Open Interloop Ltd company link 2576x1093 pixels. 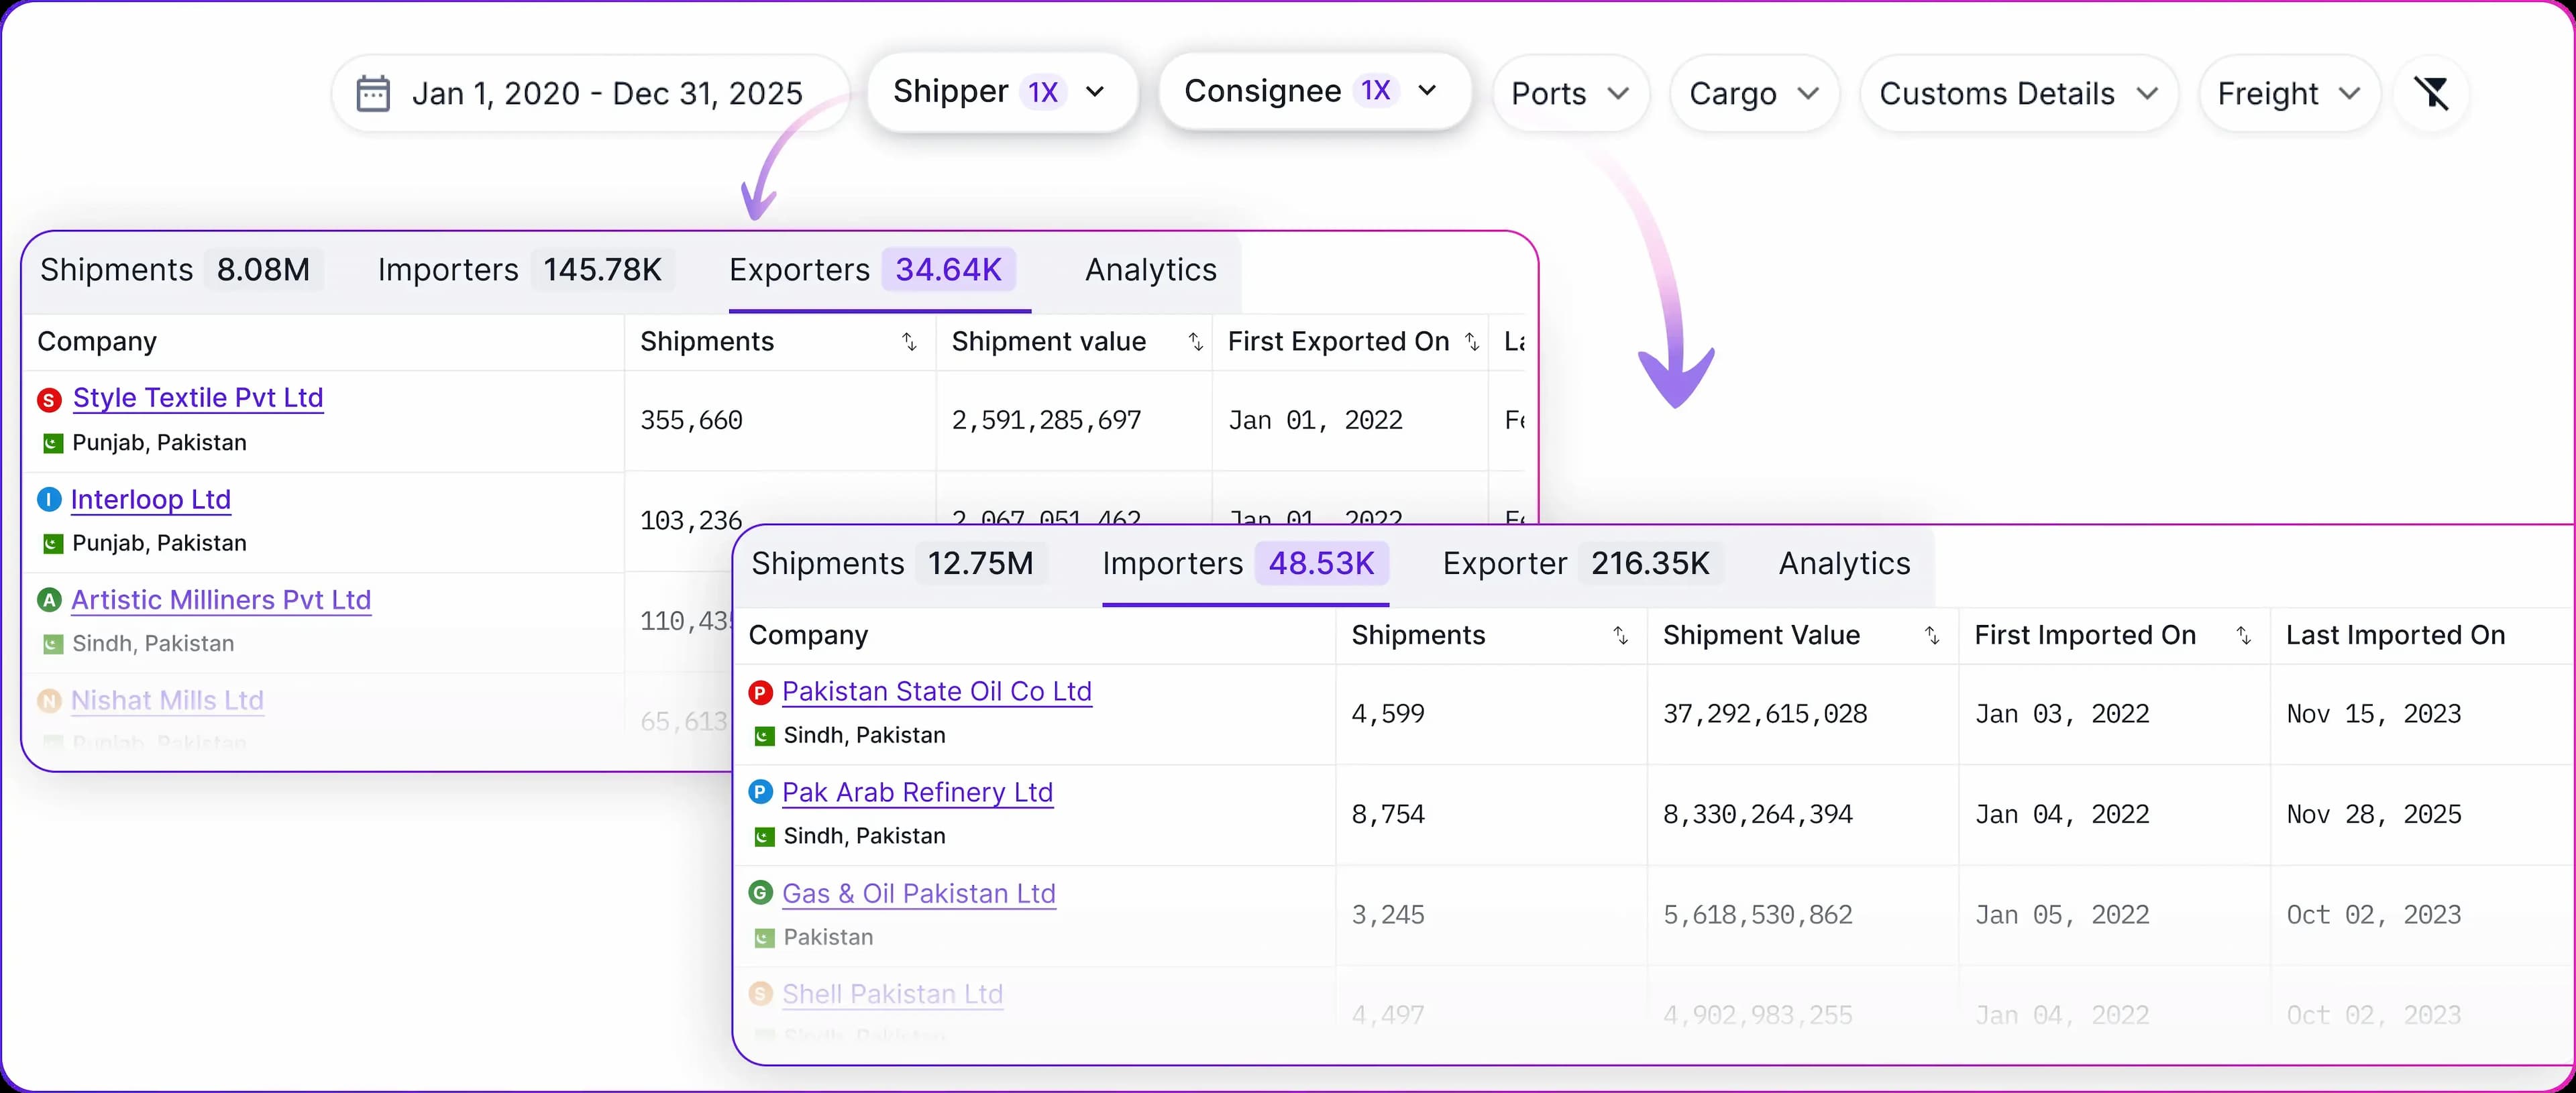click(x=151, y=499)
